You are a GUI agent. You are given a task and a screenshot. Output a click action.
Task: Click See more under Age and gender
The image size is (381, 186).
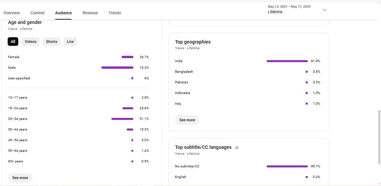pos(20,178)
